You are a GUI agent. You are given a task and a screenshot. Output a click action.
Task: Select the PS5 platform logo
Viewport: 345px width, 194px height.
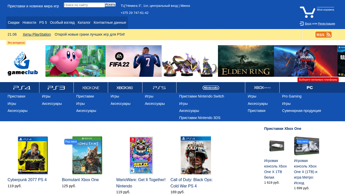point(159,88)
